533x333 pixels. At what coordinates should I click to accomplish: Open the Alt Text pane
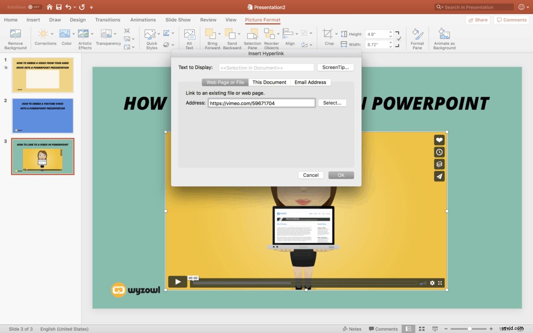189,36
